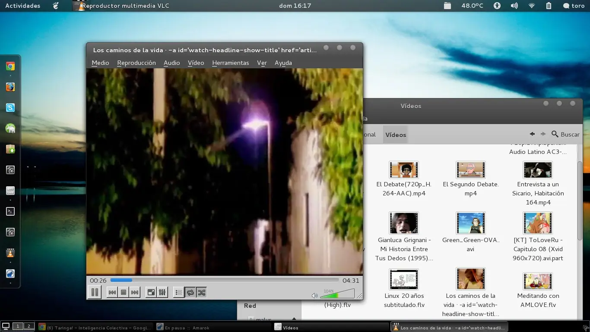Open the Ver menu in VLC
The image size is (590, 332).
(262, 63)
